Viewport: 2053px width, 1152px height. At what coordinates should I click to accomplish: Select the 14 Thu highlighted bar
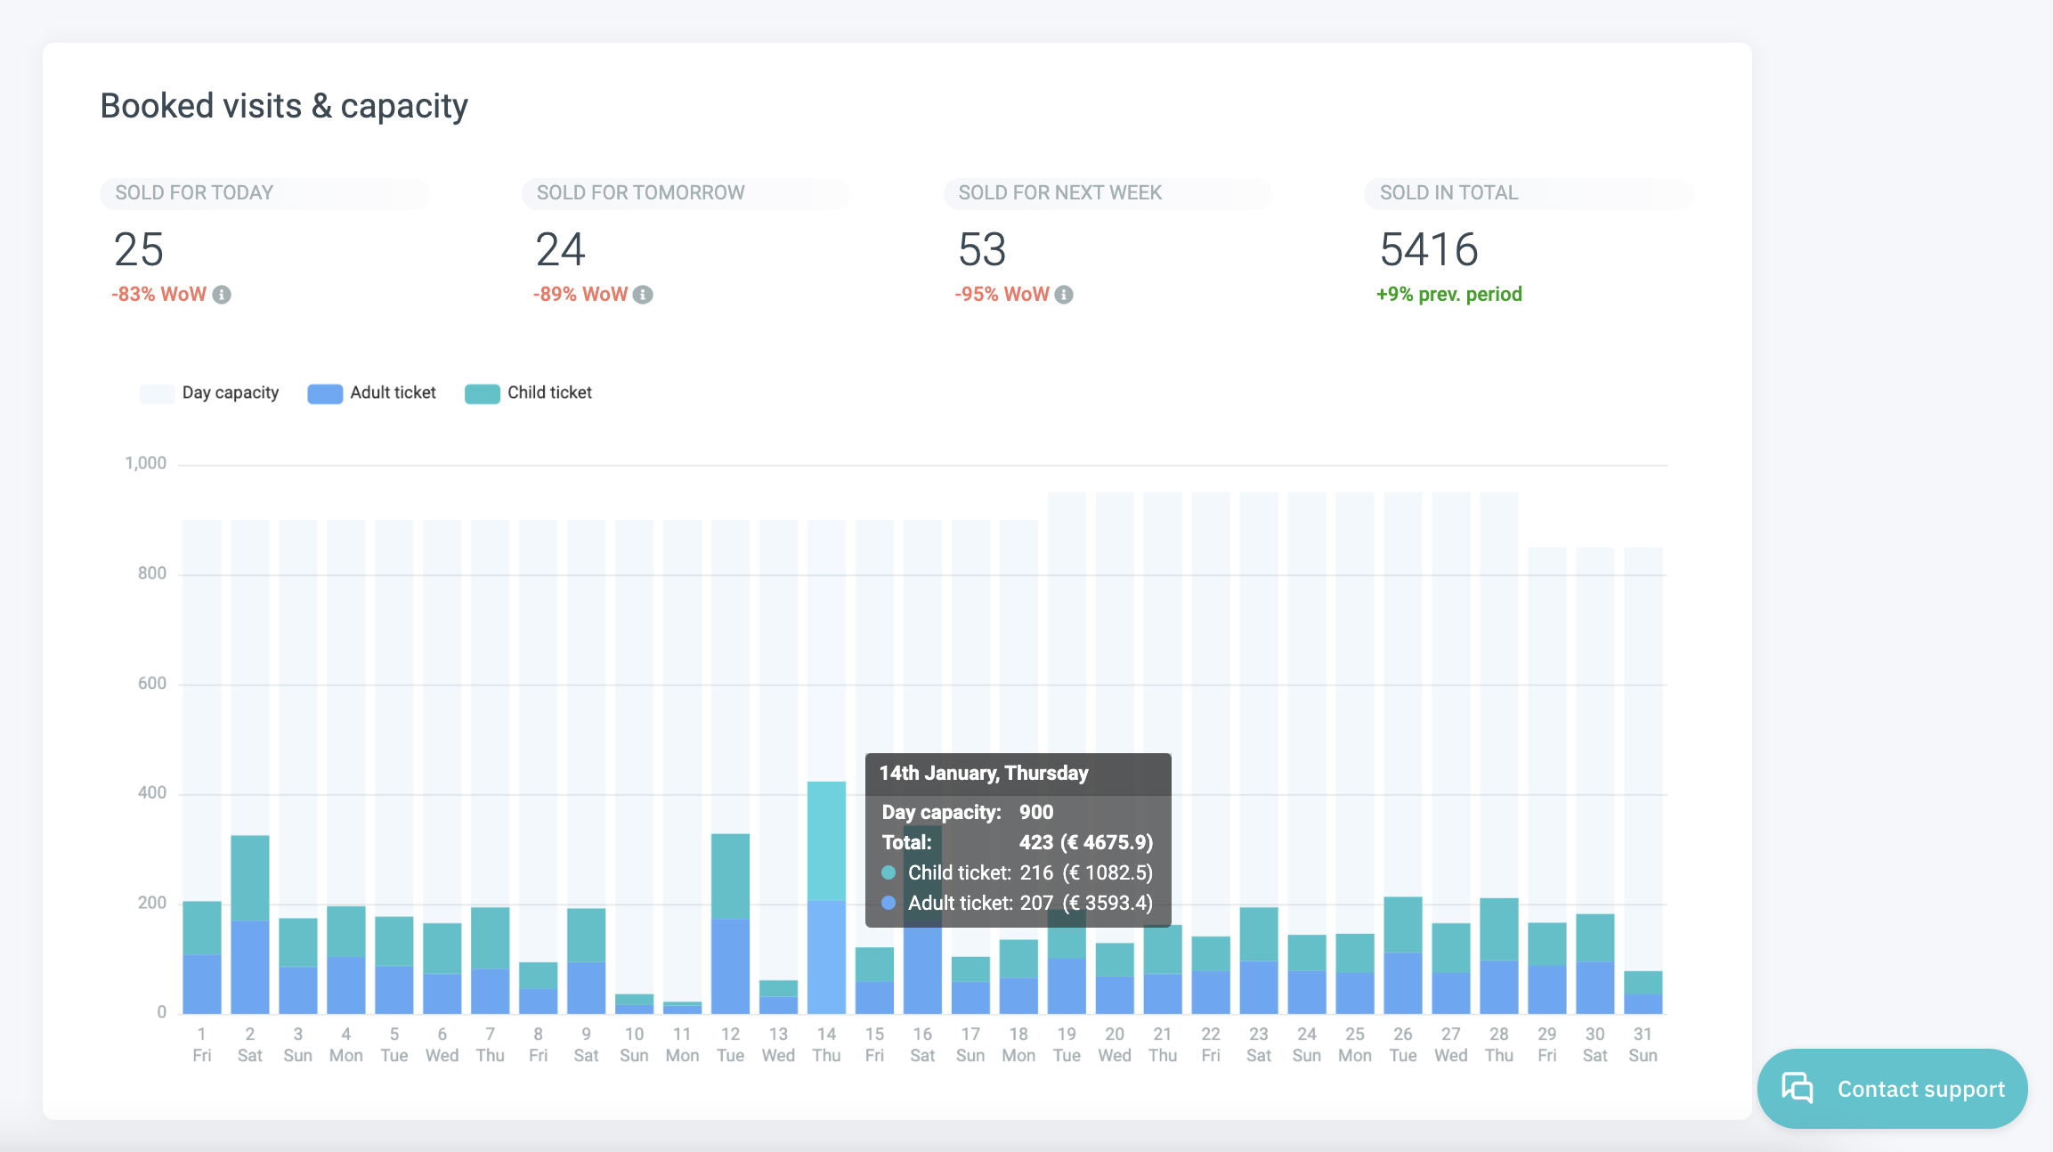[826, 899]
